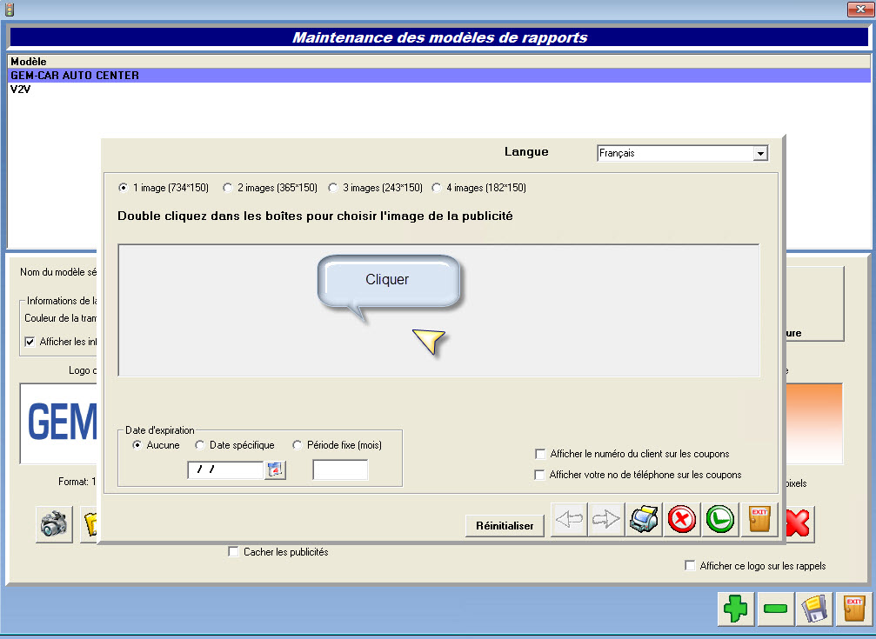The height and width of the screenshot is (639, 876).
Task: Click the green circle confirm icon
Action: [x=720, y=520]
